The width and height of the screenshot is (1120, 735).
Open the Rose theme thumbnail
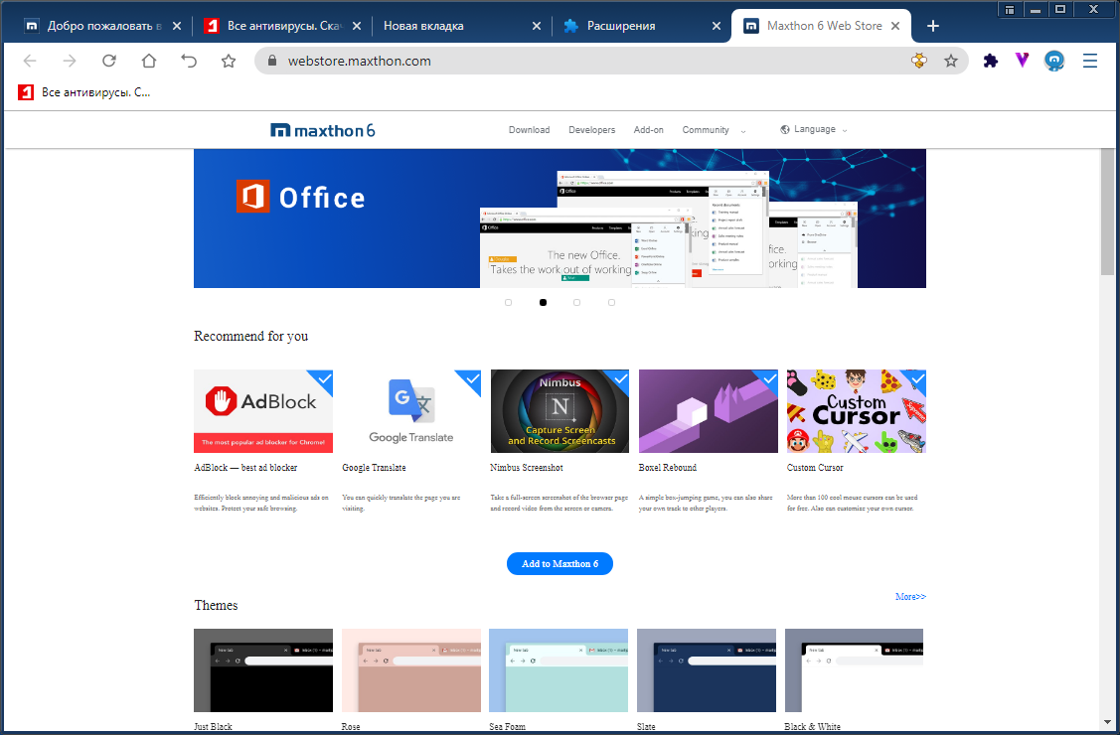(411, 670)
